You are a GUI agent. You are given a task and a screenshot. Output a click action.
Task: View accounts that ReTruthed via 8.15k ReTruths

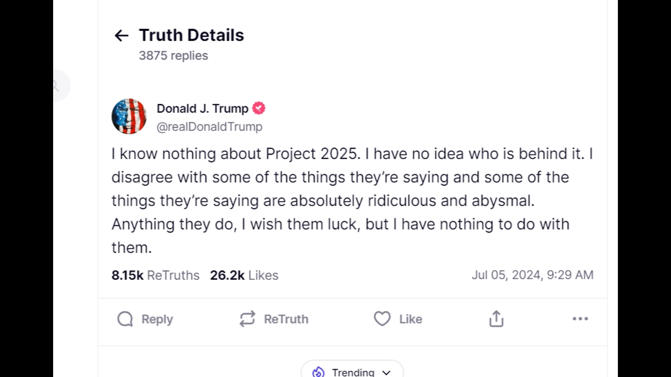click(155, 275)
